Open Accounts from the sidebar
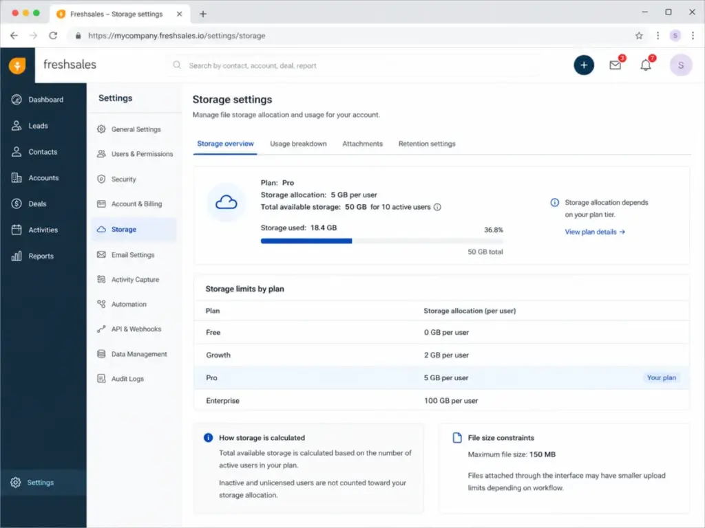 tap(35, 178)
